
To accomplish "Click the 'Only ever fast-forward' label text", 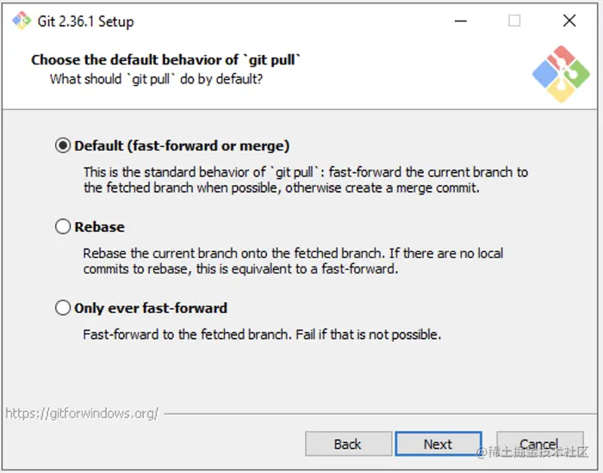I will point(151,308).
